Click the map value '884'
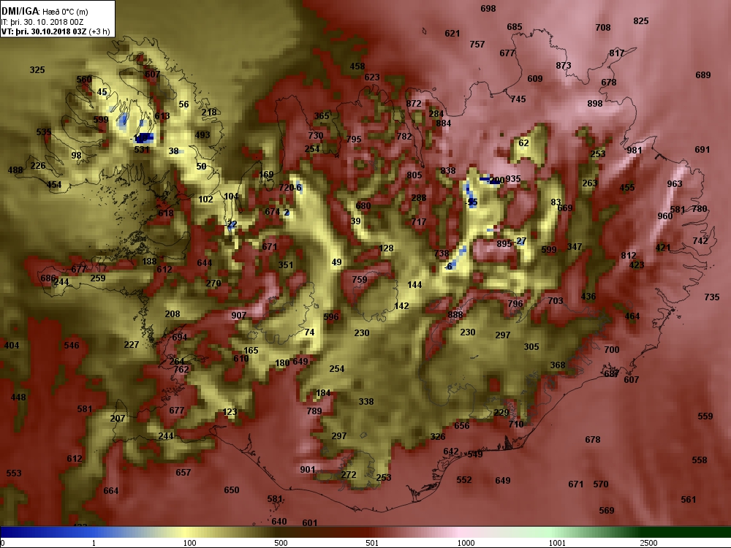731x548 pixels. click(x=444, y=123)
